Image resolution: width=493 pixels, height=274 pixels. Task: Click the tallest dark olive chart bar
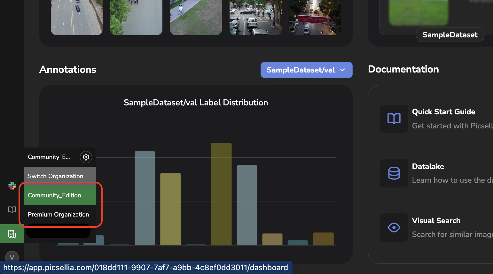[221, 194]
